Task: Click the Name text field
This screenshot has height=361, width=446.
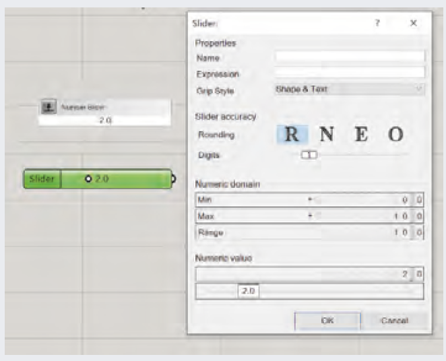Action: tap(349, 57)
